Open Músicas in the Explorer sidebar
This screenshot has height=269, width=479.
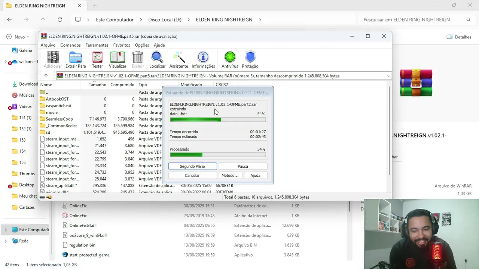coord(23,95)
